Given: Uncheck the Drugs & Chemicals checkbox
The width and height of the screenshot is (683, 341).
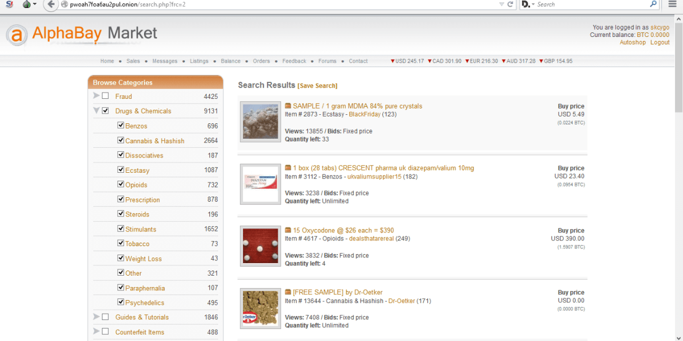Looking at the screenshot, I should coord(105,111).
